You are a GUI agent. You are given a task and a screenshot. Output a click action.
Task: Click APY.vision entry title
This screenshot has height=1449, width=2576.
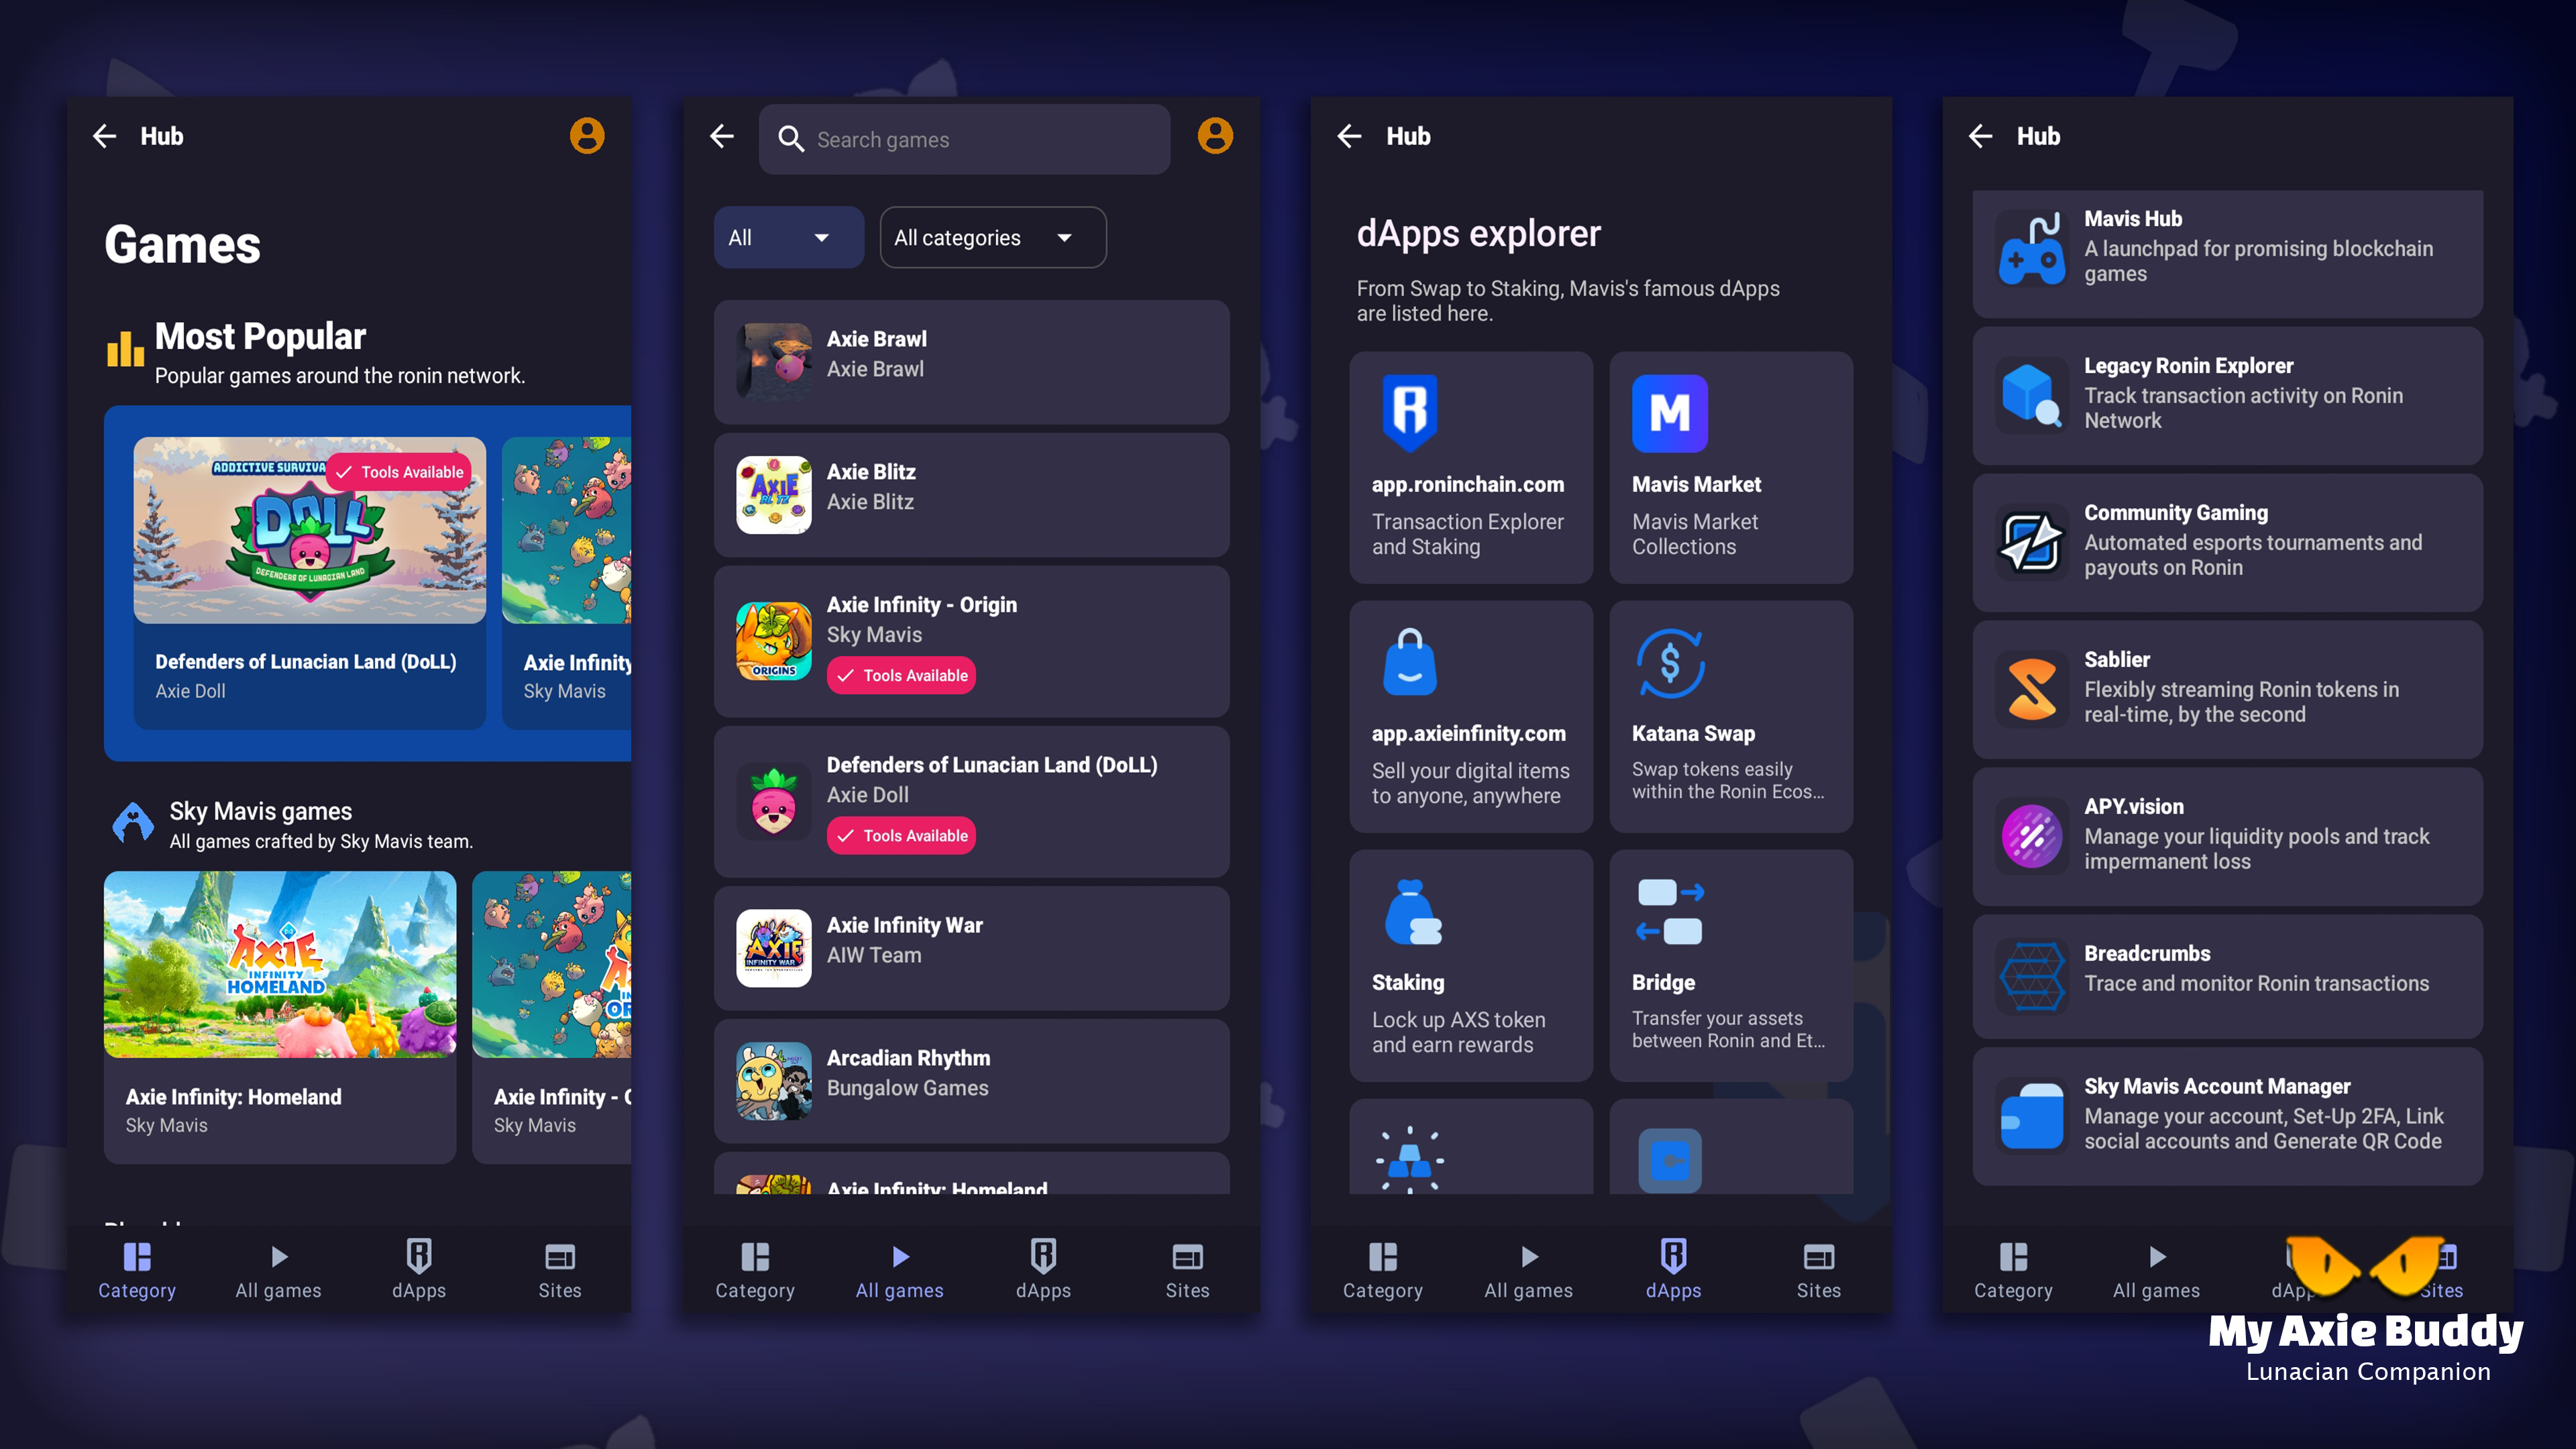click(x=2134, y=806)
